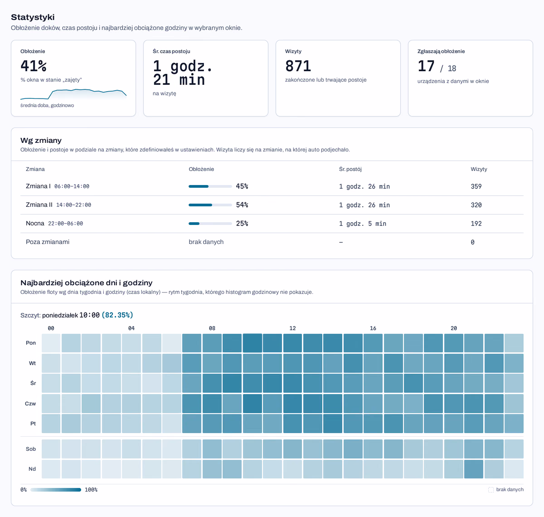544x517 pixels.
Task: Click the '20' hour label above heatmap
Action: (454, 328)
